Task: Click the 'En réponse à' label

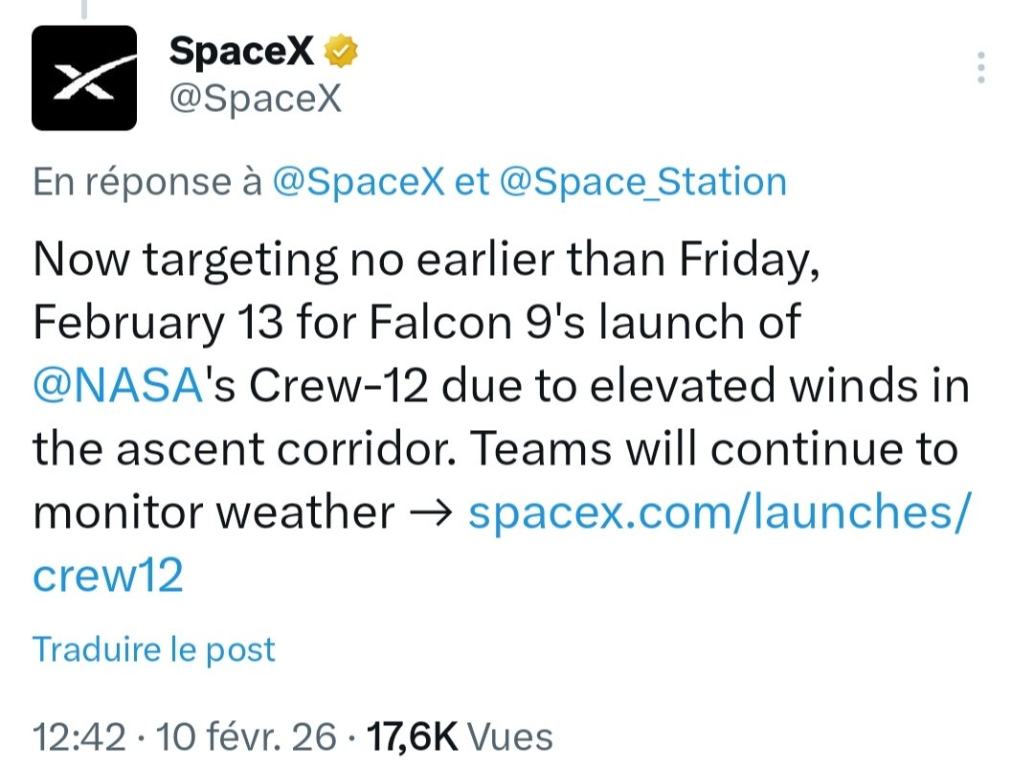Action: click(x=146, y=182)
